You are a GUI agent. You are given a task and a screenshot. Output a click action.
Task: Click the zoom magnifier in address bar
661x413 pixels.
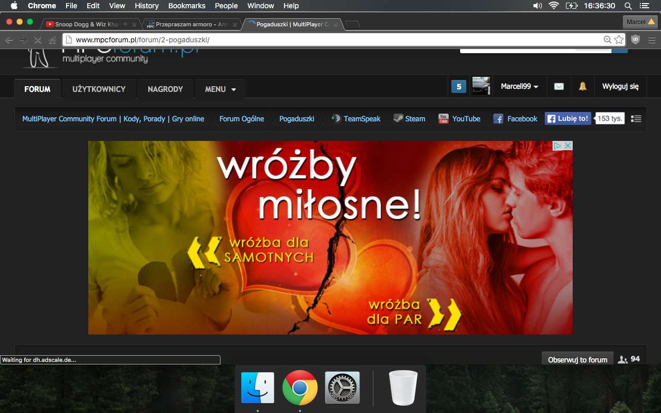click(x=608, y=40)
